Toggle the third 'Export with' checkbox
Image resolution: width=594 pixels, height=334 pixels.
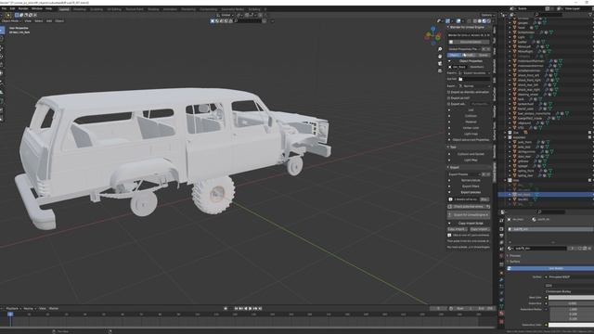(449, 104)
